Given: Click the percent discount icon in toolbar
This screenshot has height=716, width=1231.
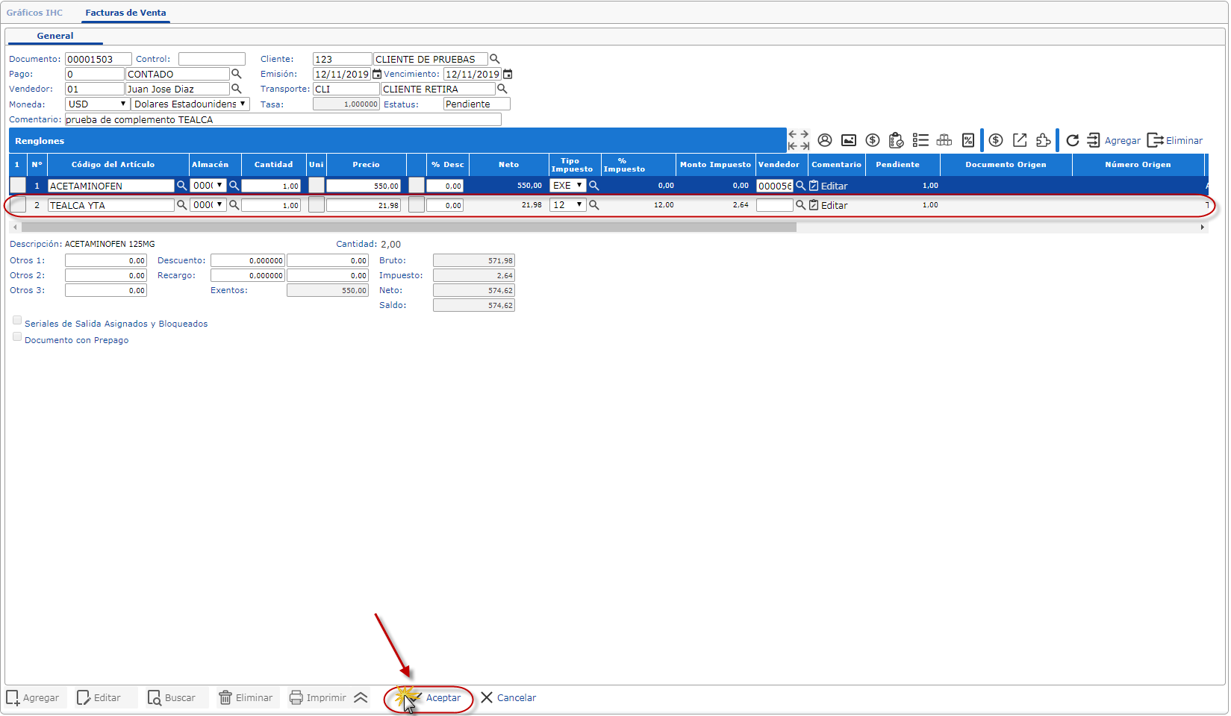Looking at the screenshot, I should click(x=968, y=140).
